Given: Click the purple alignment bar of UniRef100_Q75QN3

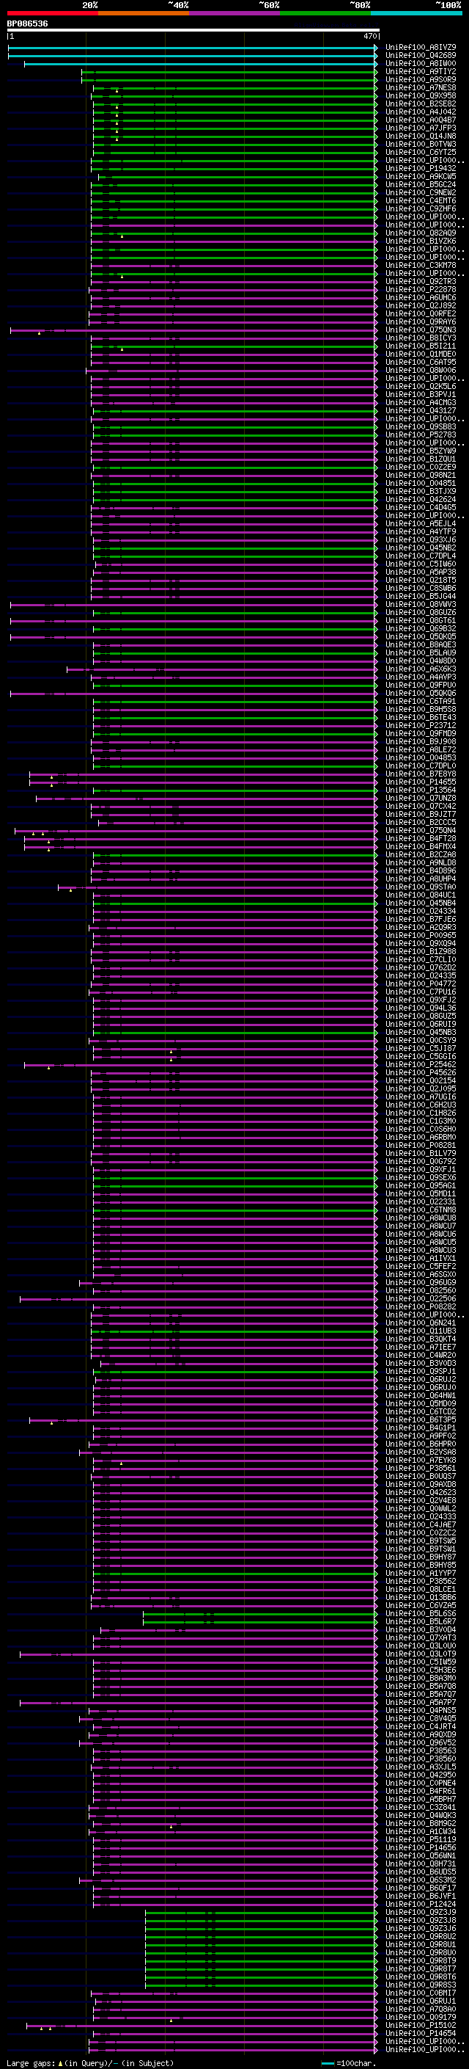Looking at the screenshot, I should point(193,330).
